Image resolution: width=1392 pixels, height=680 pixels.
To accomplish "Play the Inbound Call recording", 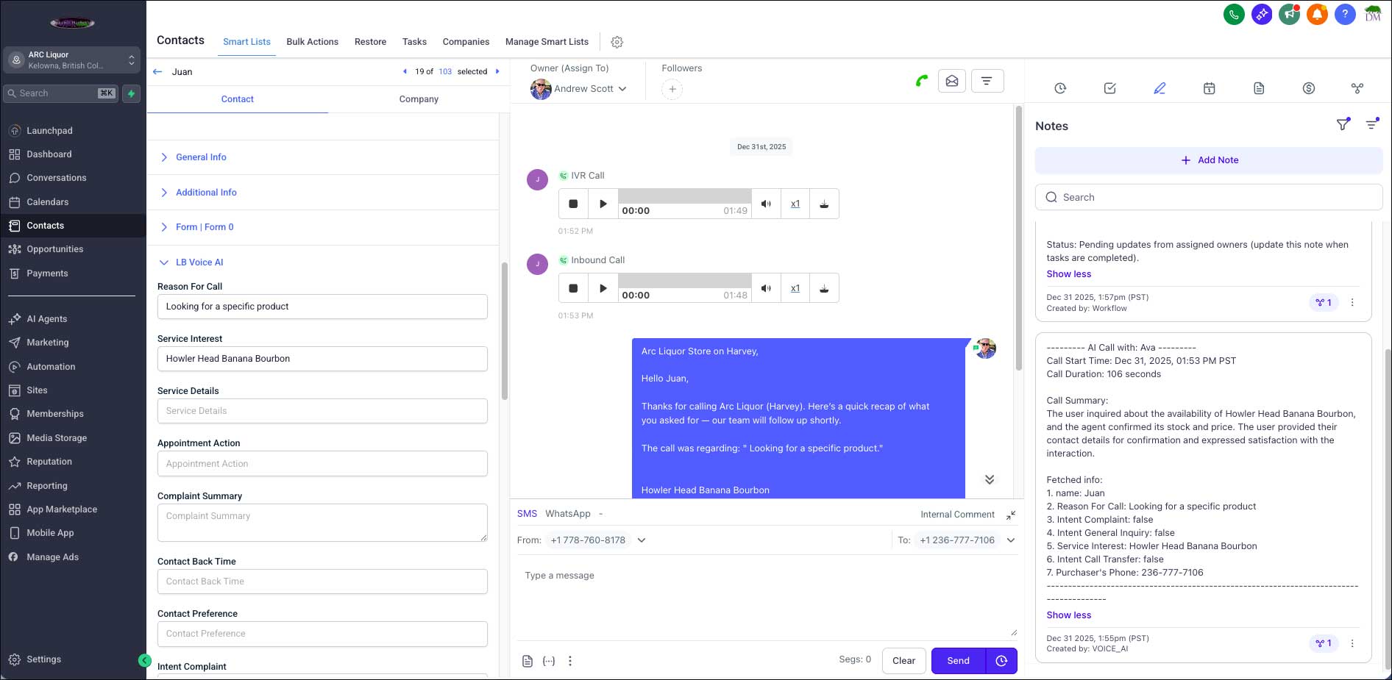I will click(603, 287).
